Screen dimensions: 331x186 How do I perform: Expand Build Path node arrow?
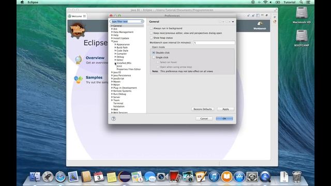tap(115, 48)
